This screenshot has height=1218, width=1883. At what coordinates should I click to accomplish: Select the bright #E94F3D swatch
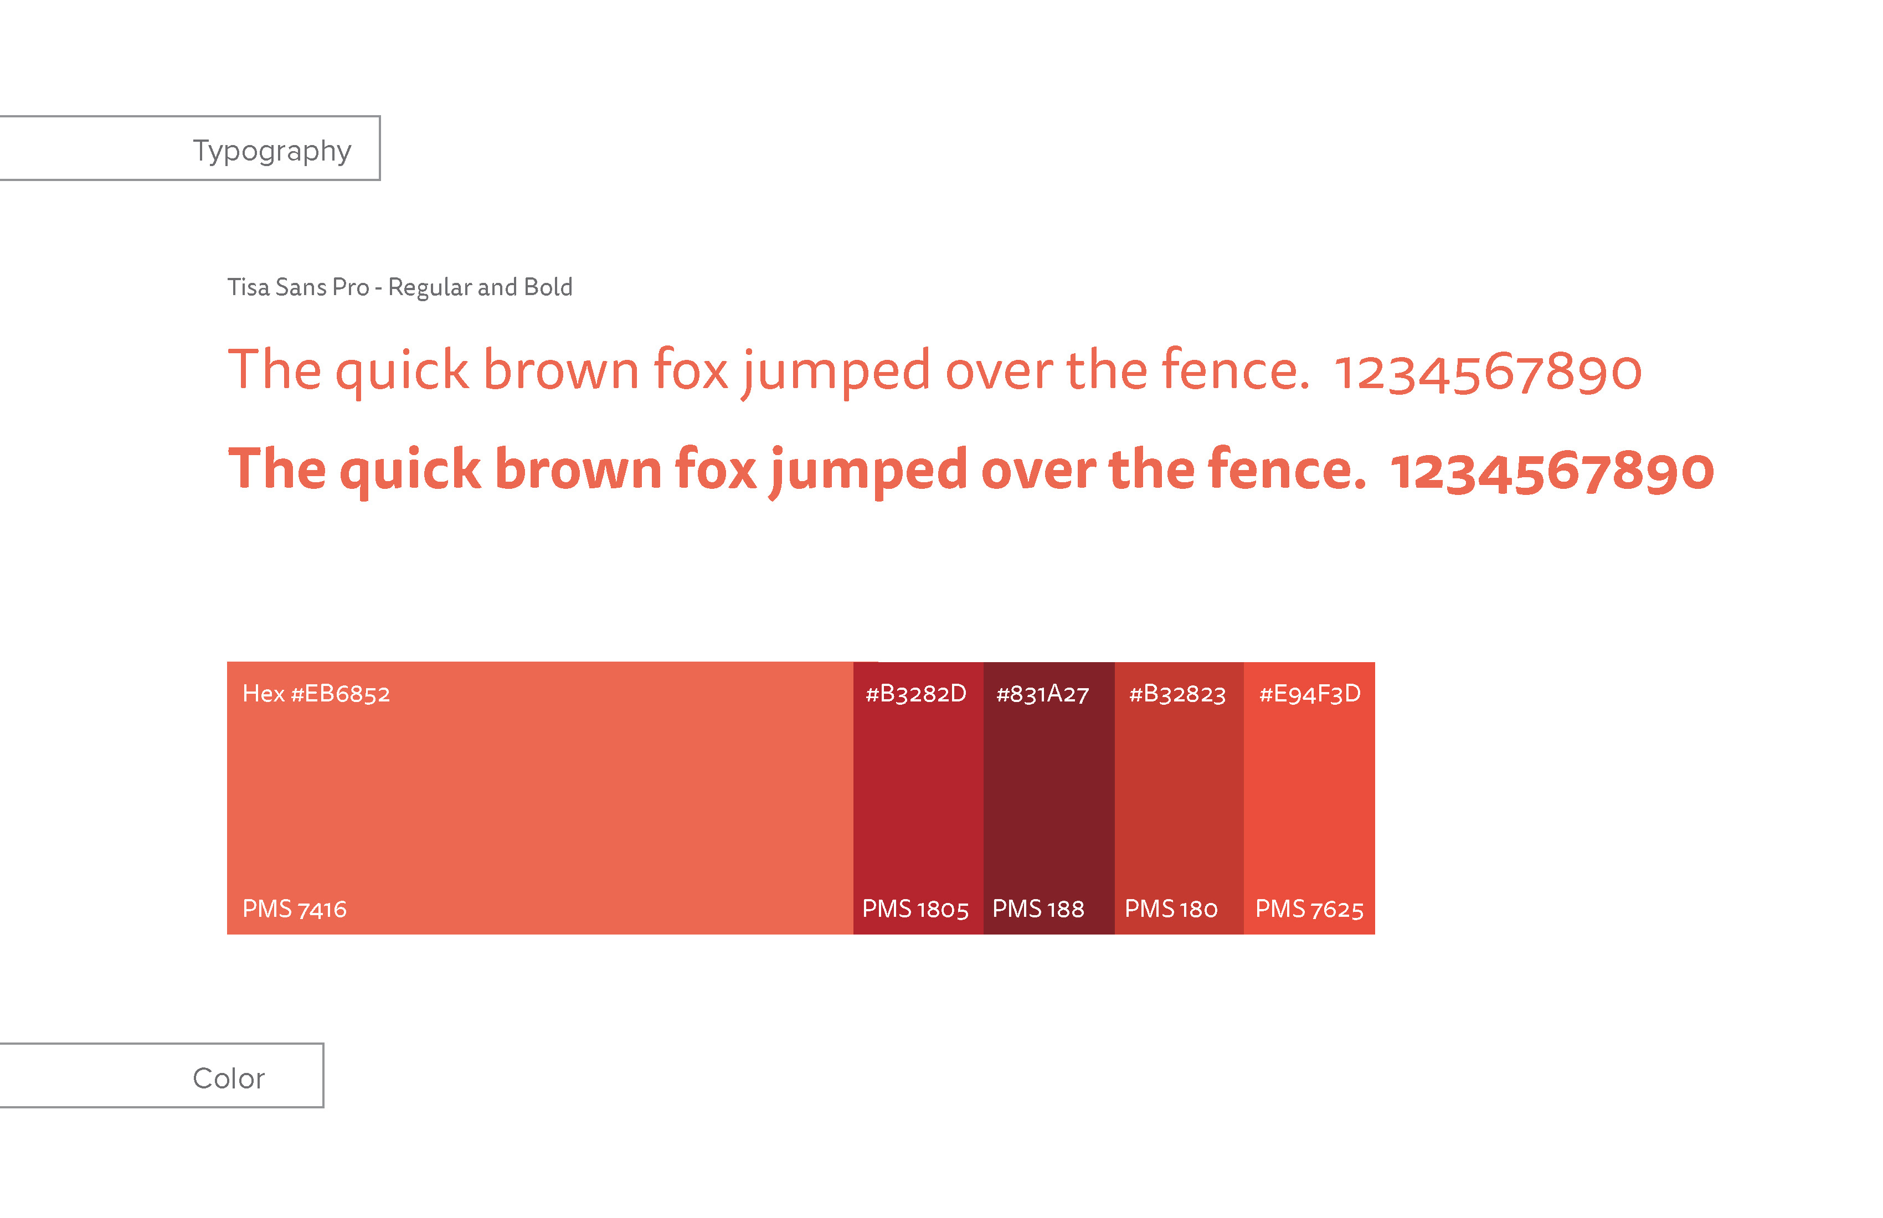(x=1309, y=799)
